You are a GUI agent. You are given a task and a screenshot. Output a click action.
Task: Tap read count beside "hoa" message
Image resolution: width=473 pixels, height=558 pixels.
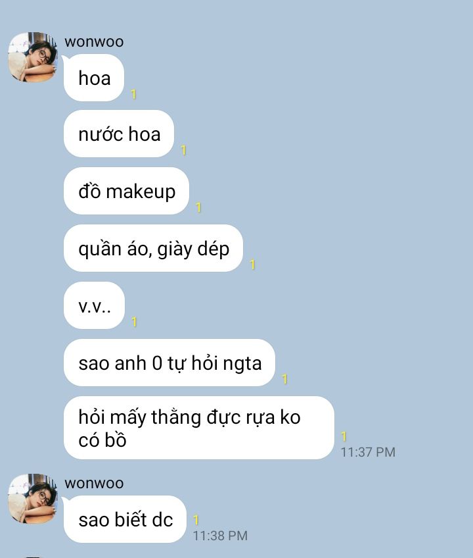tap(133, 94)
